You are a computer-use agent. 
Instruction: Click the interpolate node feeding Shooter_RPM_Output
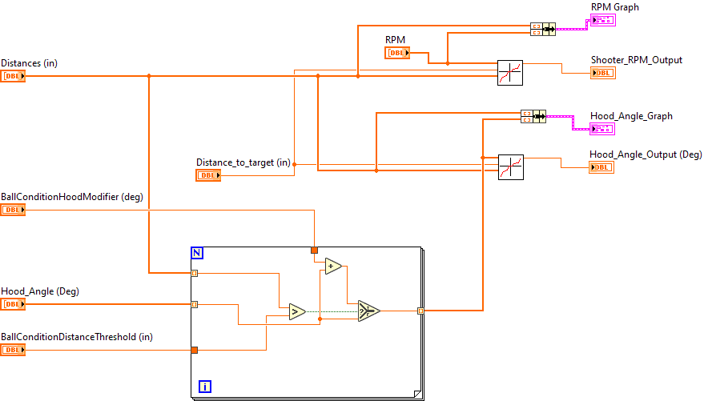pyautogui.click(x=510, y=73)
